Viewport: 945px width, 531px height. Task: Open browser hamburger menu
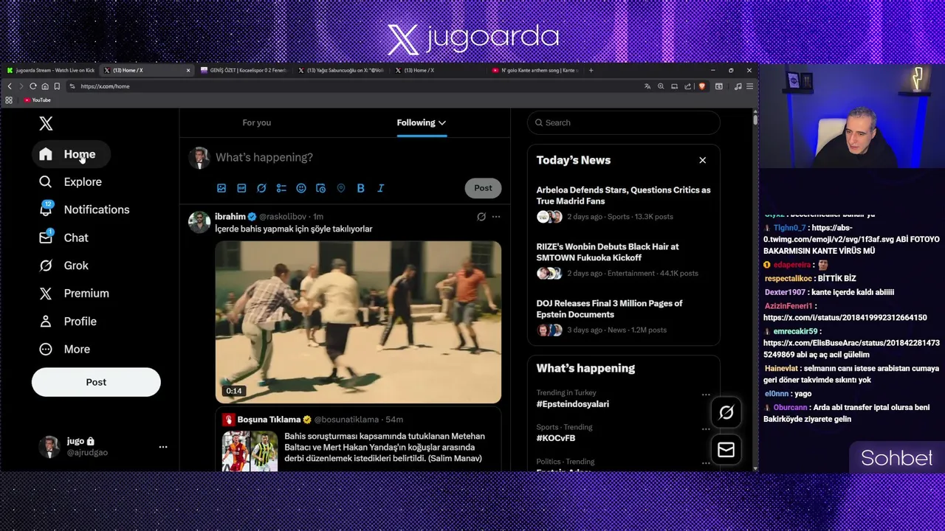pyautogui.click(x=749, y=86)
